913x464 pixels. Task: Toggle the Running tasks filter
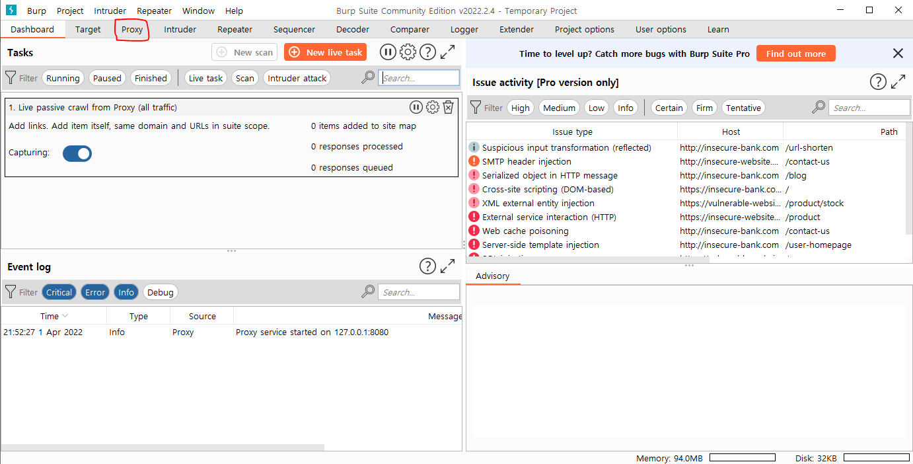tap(63, 78)
